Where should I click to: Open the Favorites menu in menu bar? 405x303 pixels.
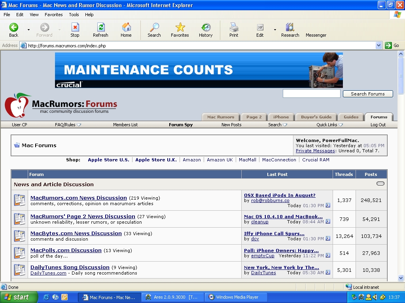[x=53, y=15]
